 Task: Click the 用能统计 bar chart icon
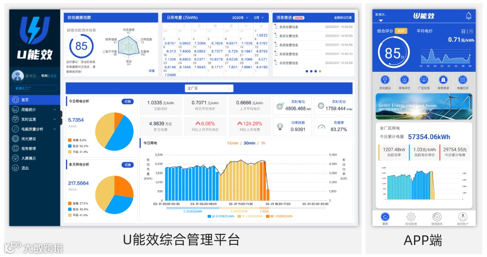click(x=15, y=109)
